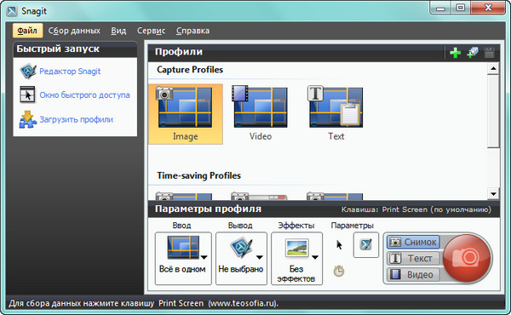Click the profile wizard icon in Профили header

point(472,53)
